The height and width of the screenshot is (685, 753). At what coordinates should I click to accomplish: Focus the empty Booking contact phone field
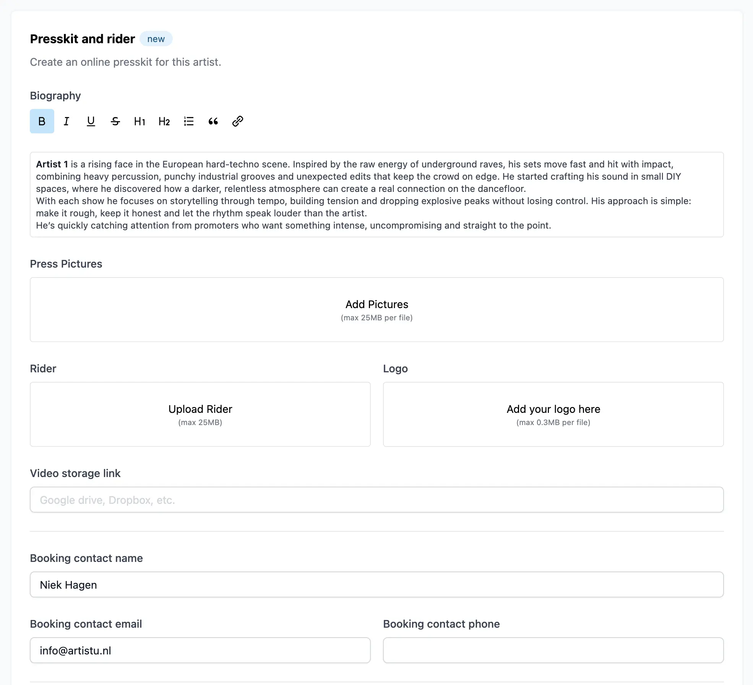(553, 650)
